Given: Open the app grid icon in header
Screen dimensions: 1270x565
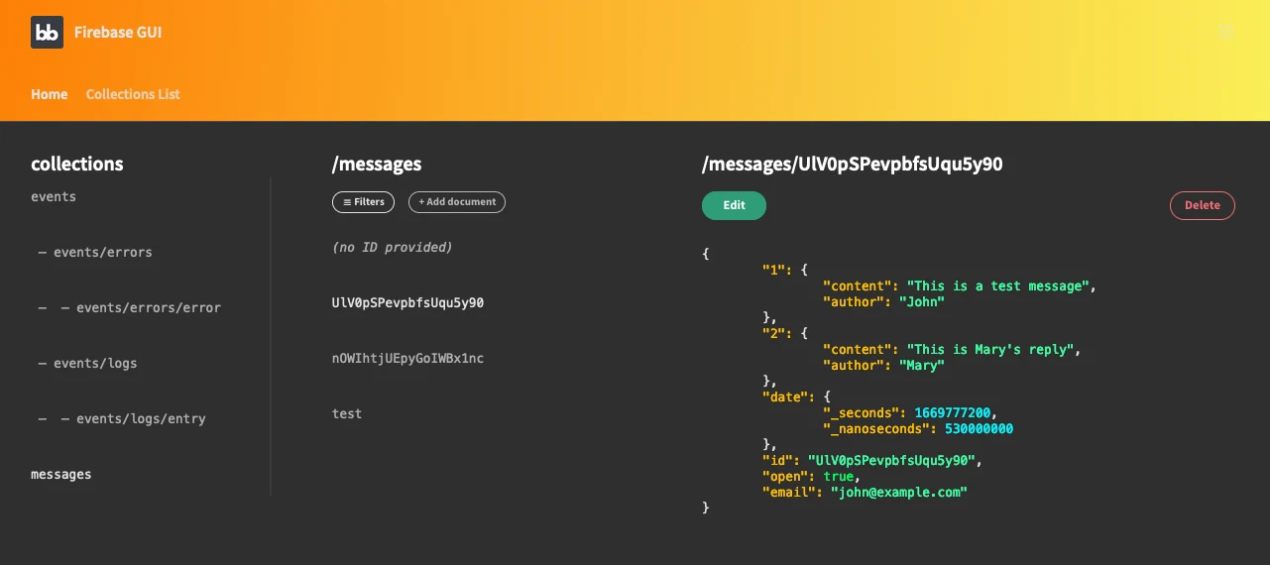Looking at the screenshot, I should 1225,31.
